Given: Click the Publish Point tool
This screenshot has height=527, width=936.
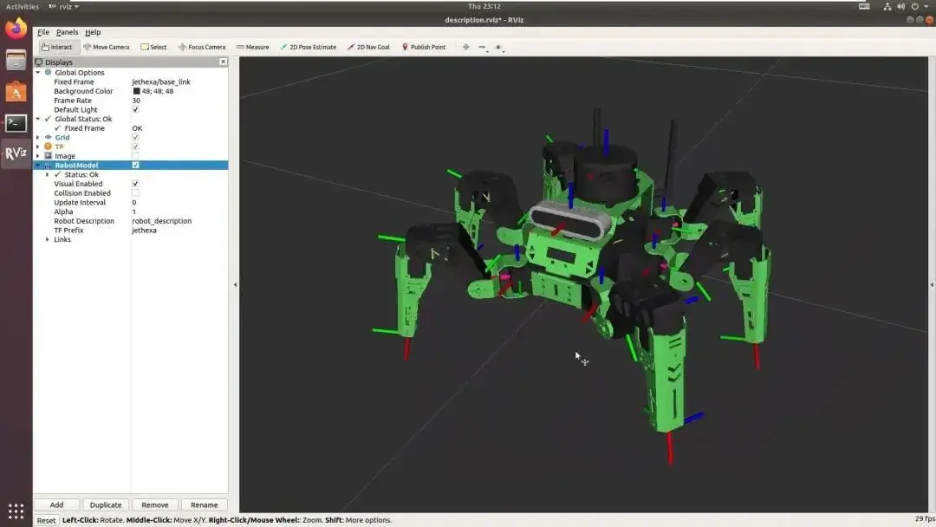Looking at the screenshot, I should (x=423, y=47).
